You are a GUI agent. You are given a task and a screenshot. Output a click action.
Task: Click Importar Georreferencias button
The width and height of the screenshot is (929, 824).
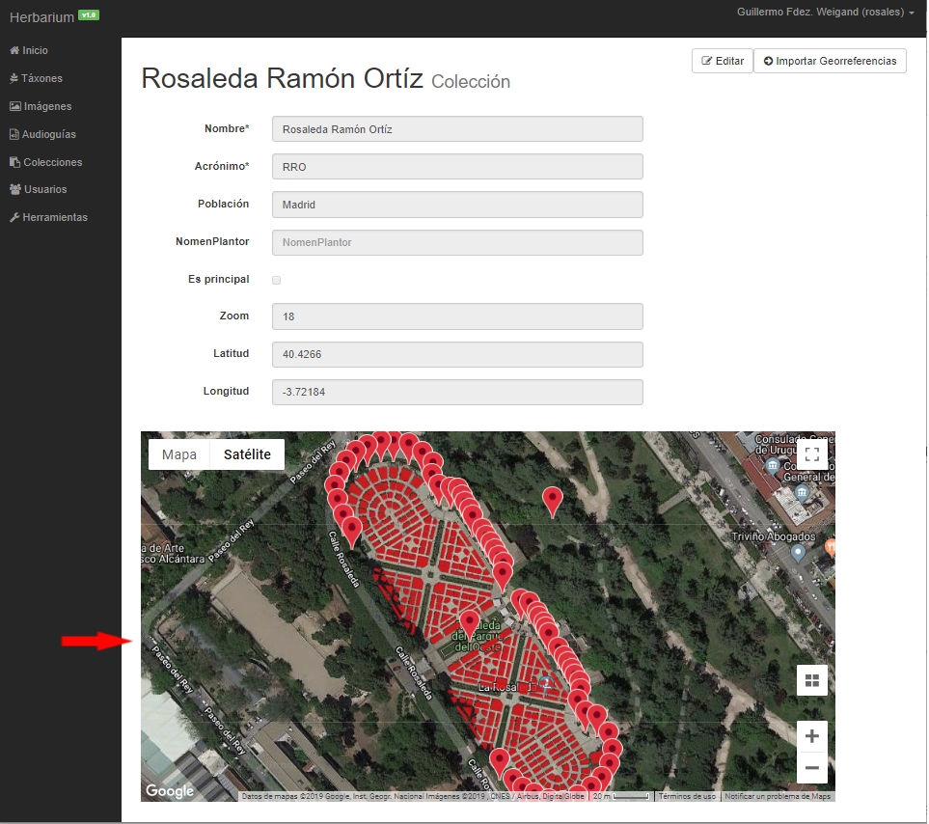830,61
